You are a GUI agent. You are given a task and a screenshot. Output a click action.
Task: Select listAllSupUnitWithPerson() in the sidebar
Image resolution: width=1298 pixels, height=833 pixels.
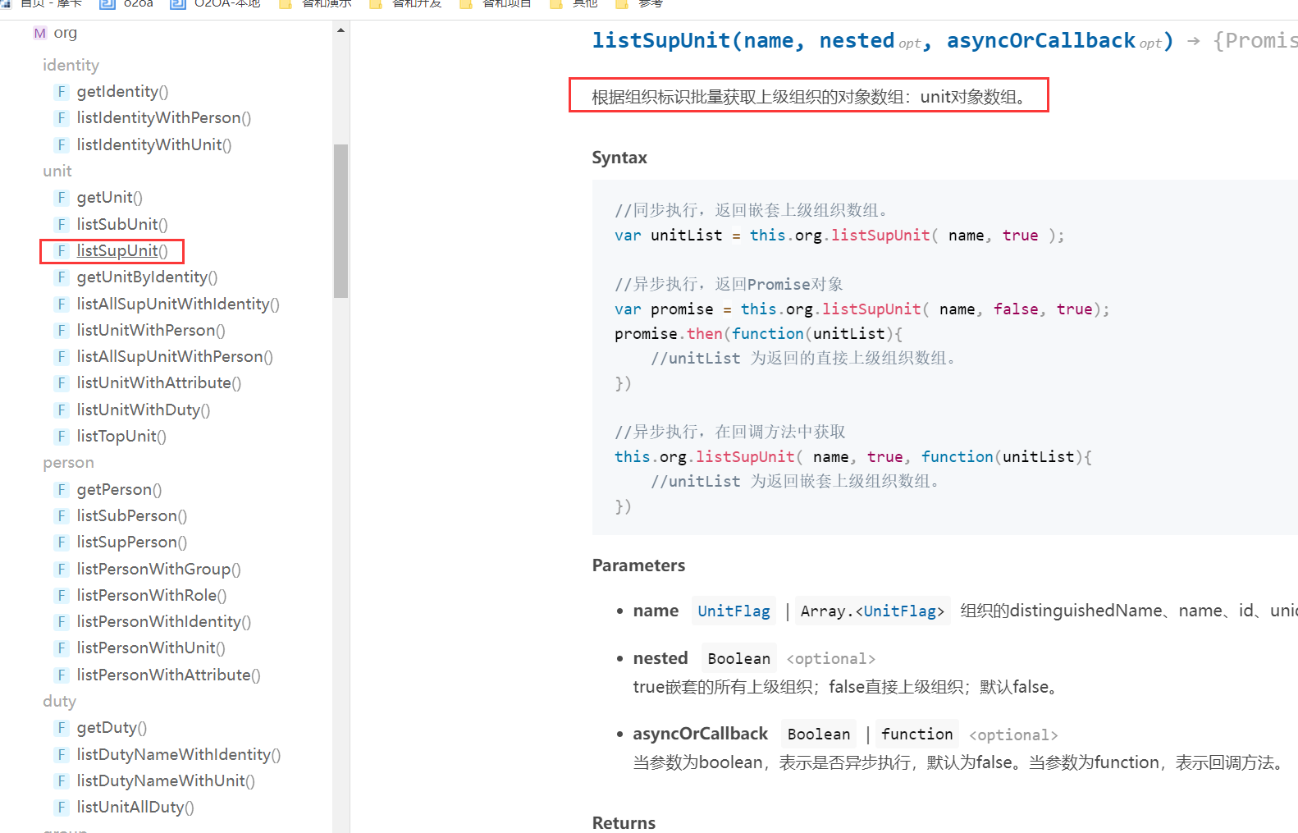175,357
